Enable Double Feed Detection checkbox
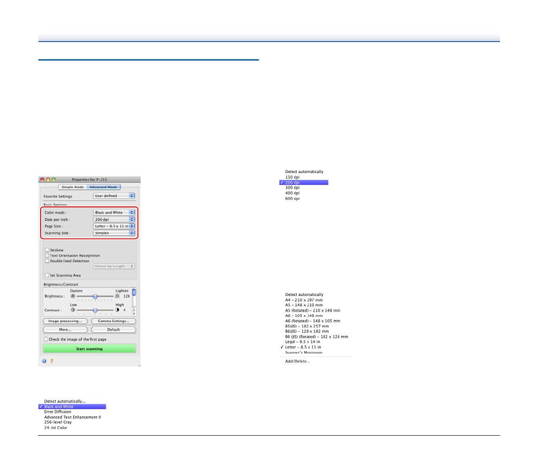 [47, 261]
